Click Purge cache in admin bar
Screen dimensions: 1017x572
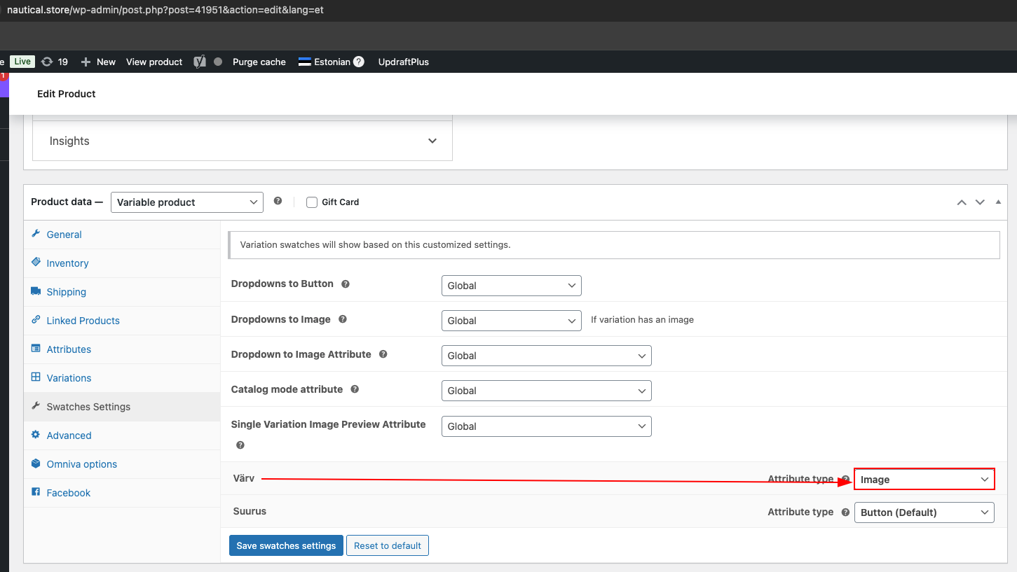pyautogui.click(x=259, y=62)
